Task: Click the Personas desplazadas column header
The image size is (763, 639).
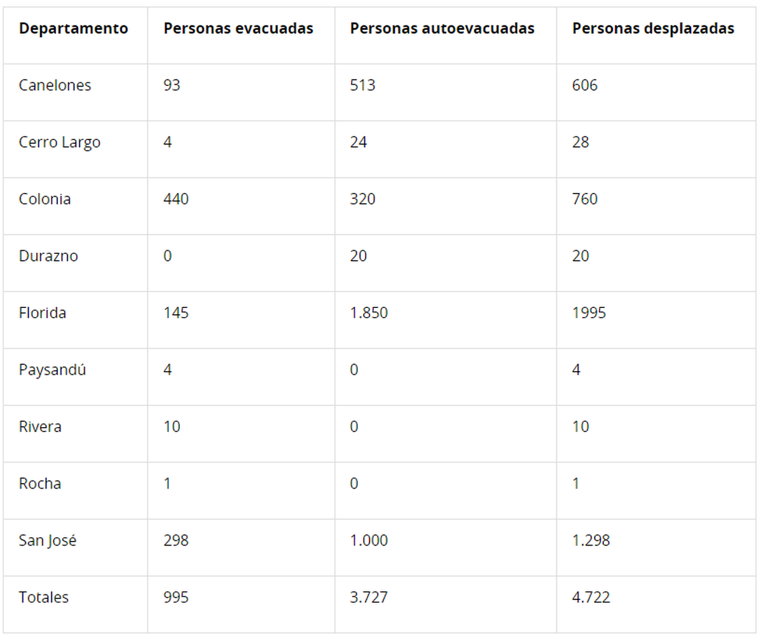Action: (653, 29)
